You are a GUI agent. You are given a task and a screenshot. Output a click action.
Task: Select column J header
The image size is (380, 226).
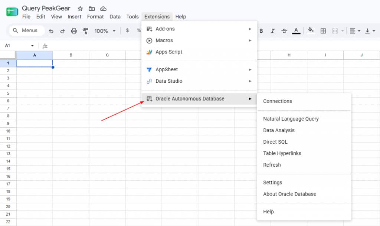[x=361, y=55]
